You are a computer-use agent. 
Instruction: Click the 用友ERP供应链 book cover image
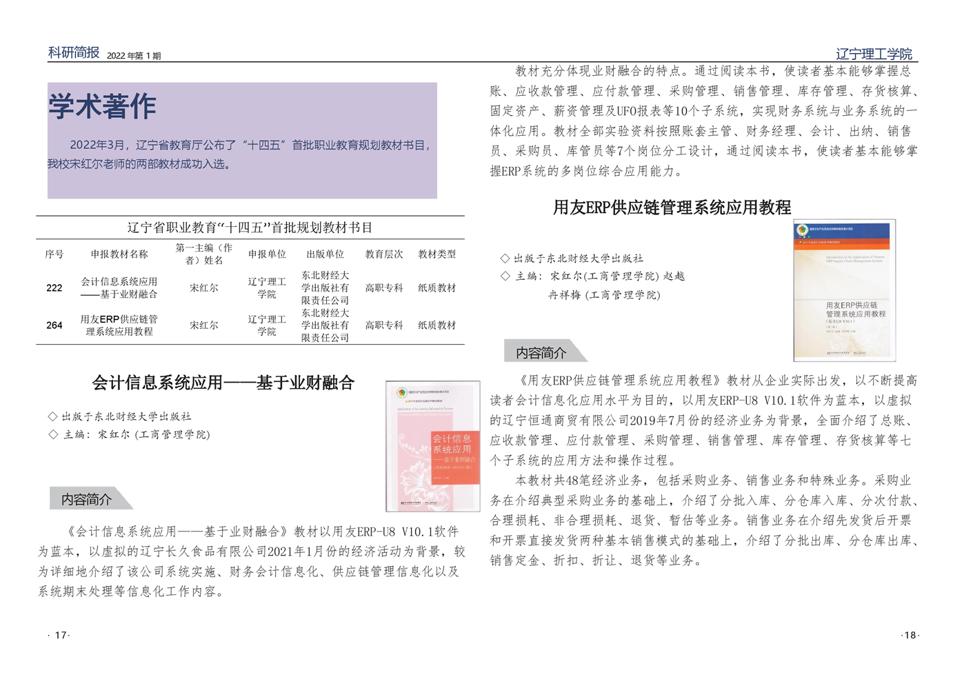tap(845, 290)
